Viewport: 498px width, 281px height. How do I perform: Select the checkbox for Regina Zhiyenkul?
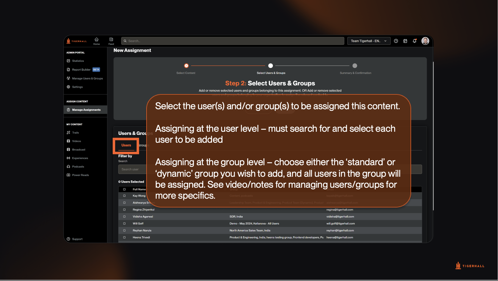124,210
